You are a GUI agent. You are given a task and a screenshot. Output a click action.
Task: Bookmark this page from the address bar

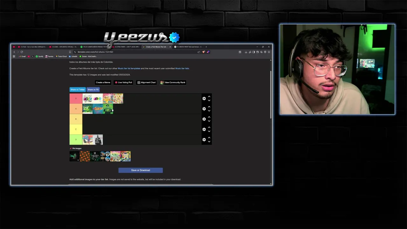(70, 52)
